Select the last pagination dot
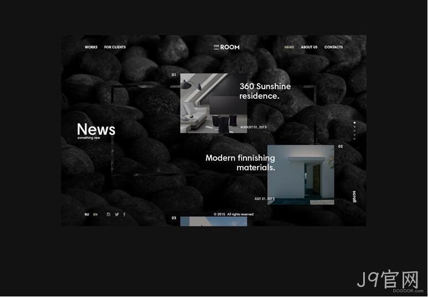 pyautogui.click(x=354, y=139)
